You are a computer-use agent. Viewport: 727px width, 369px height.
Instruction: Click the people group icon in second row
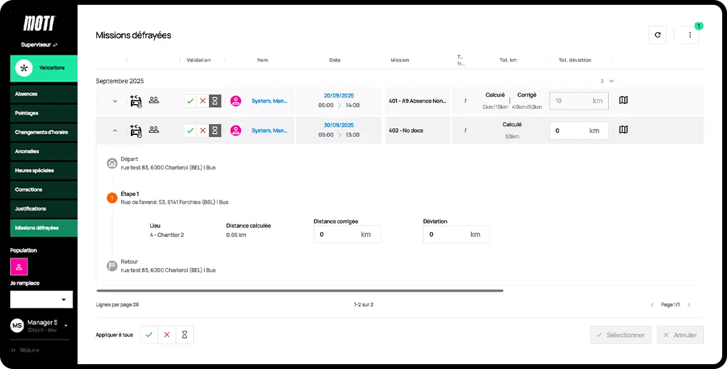point(154,129)
